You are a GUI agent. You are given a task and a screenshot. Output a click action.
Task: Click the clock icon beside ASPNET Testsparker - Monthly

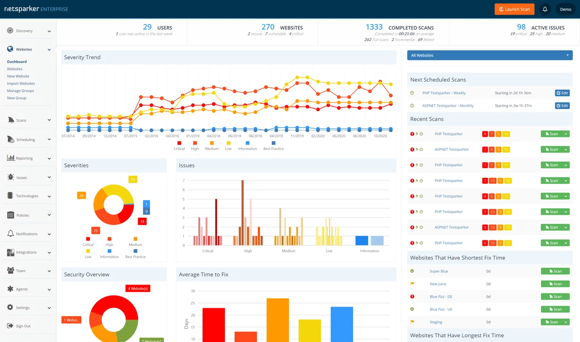click(x=412, y=106)
